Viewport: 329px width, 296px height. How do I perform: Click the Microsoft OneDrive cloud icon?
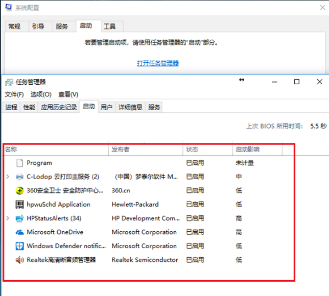tap(19, 232)
